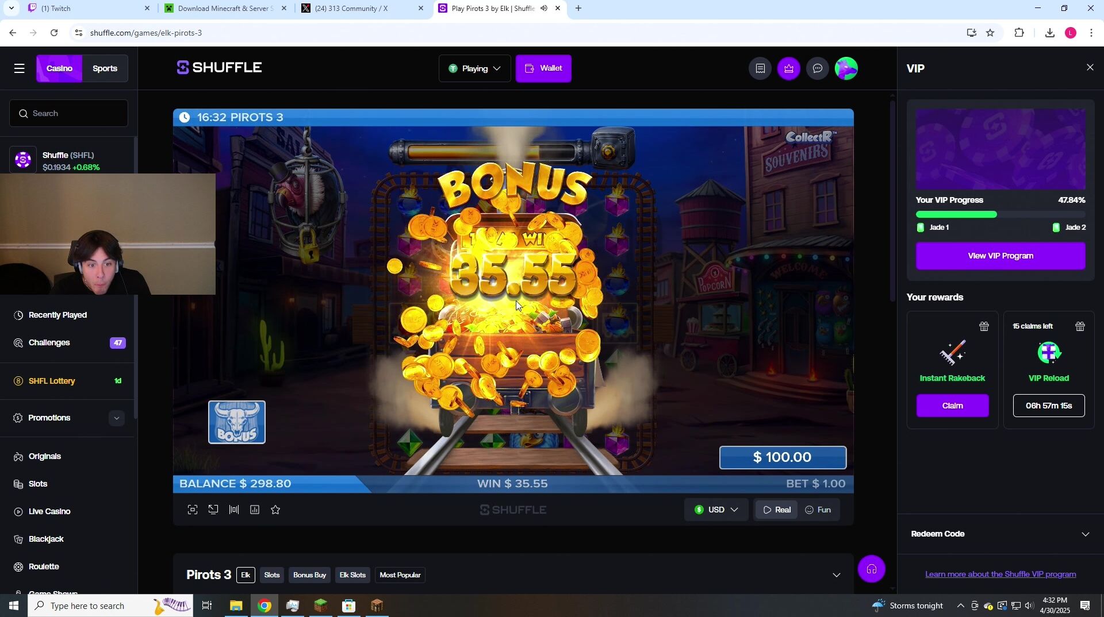The image size is (1104, 617).
Task: Click the Shuffle logo
Action: click(219, 68)
